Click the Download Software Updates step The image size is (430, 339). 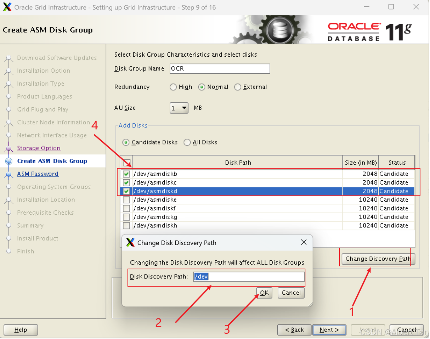(57, 58)
